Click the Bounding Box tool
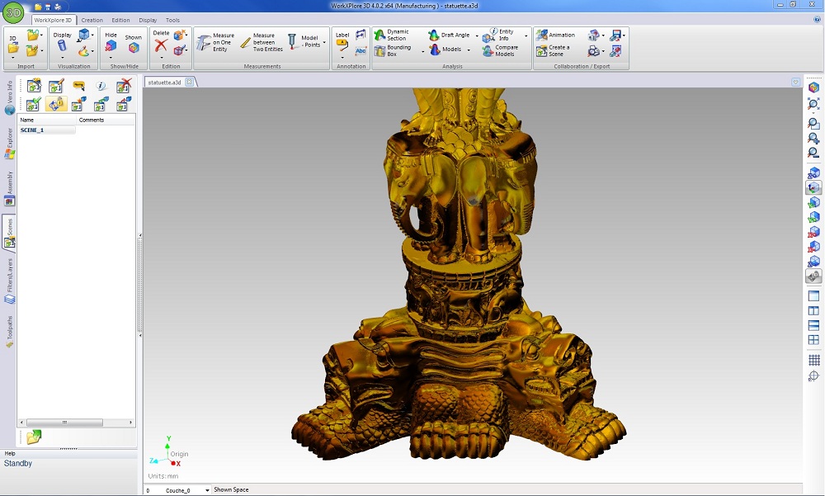 tap(391, 50)
